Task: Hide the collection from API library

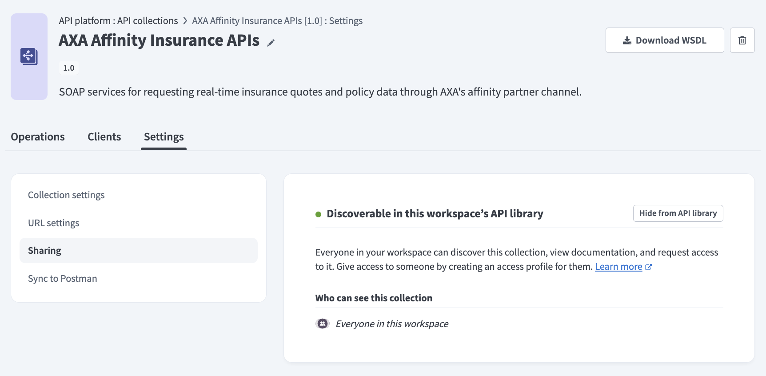Action: [x=678, y=213]
